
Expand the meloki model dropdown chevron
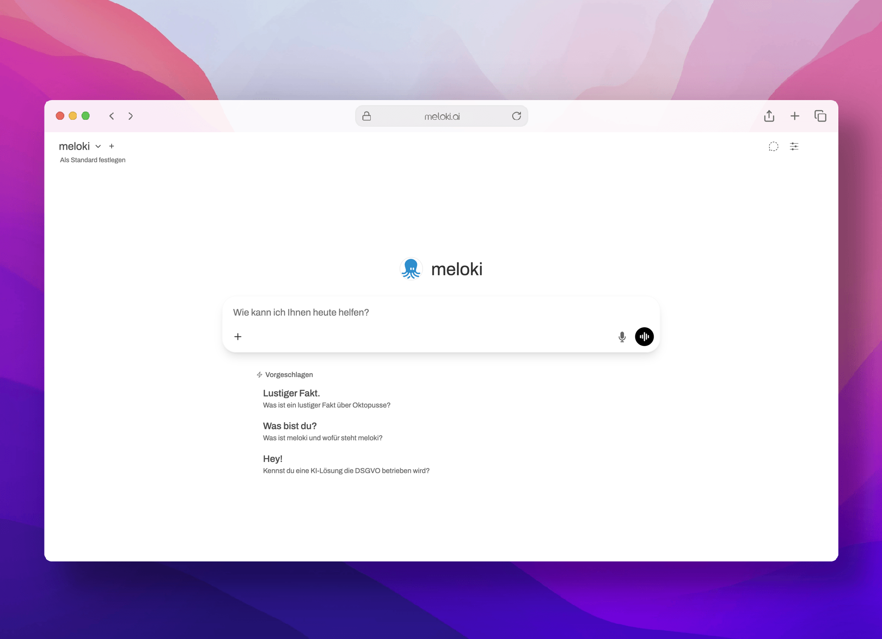coord(98,146)
